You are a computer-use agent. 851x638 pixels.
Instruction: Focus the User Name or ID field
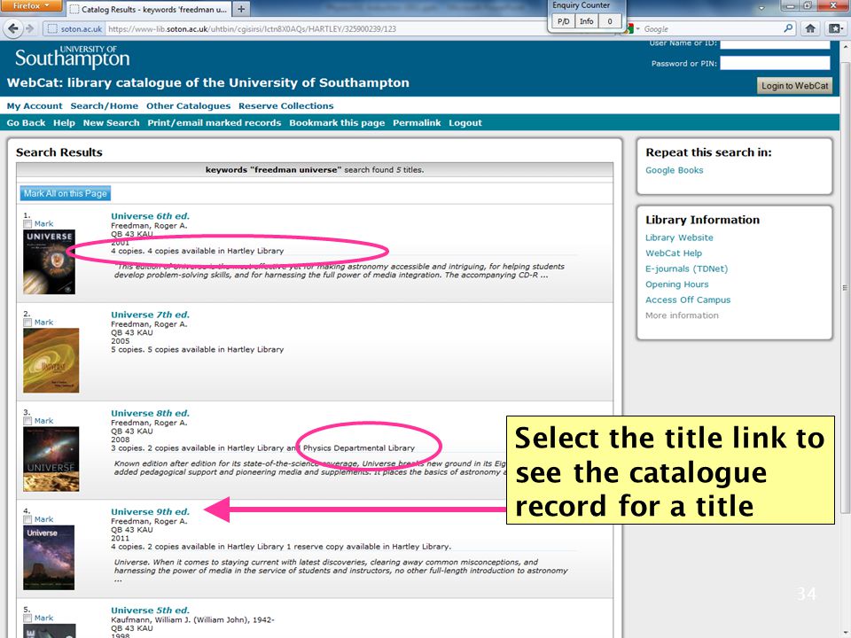(775, 44)
